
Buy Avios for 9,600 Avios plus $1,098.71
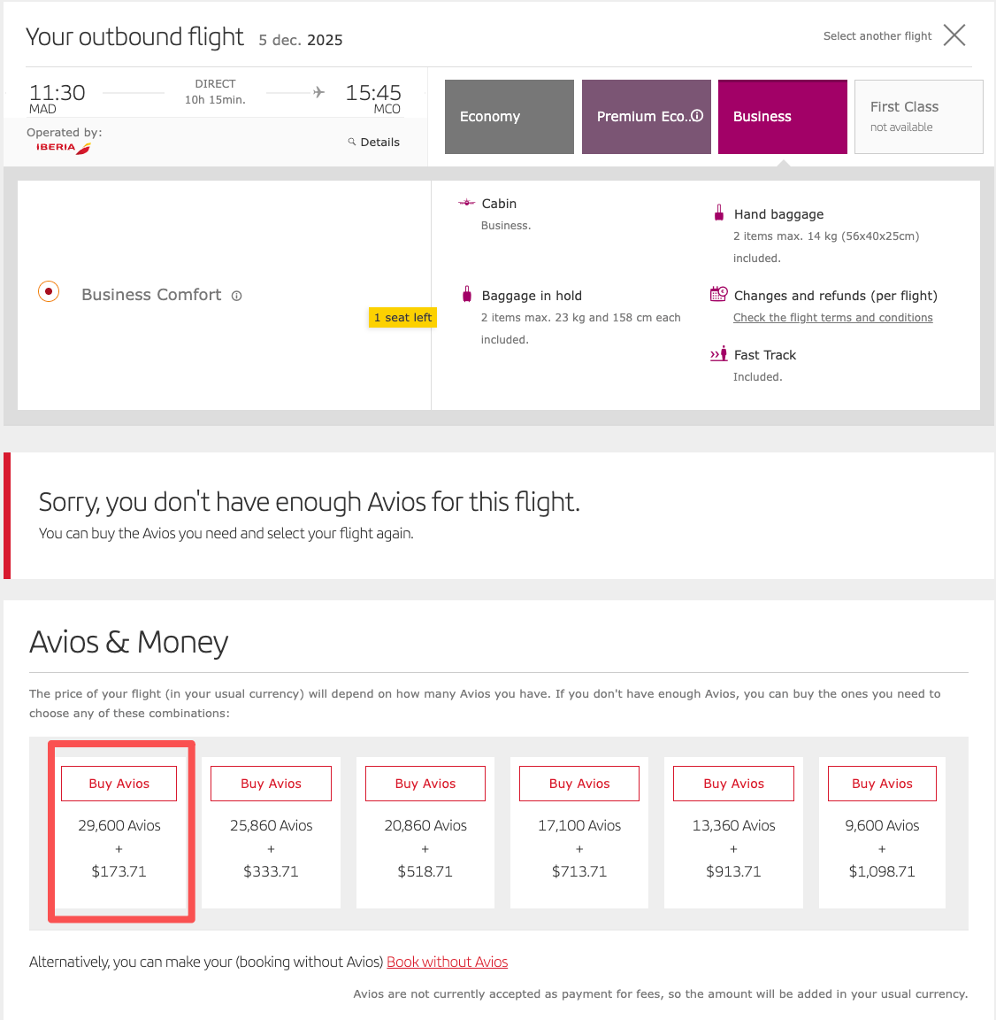click(882, 784)
